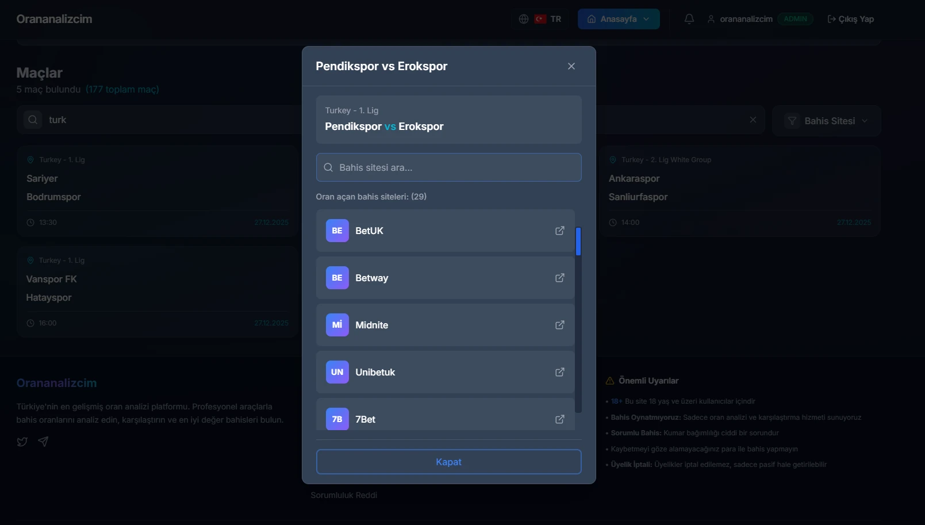Image resolution: width=925 pixels, height=525 pixels.
Task: Close the Pendikspor vs Erokspor dialog
Action: point(571,66)
